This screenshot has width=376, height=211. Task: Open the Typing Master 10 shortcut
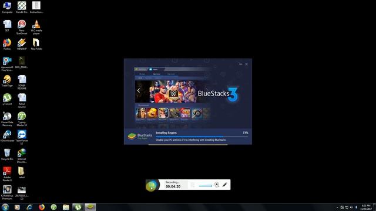(x=22, y=119)
